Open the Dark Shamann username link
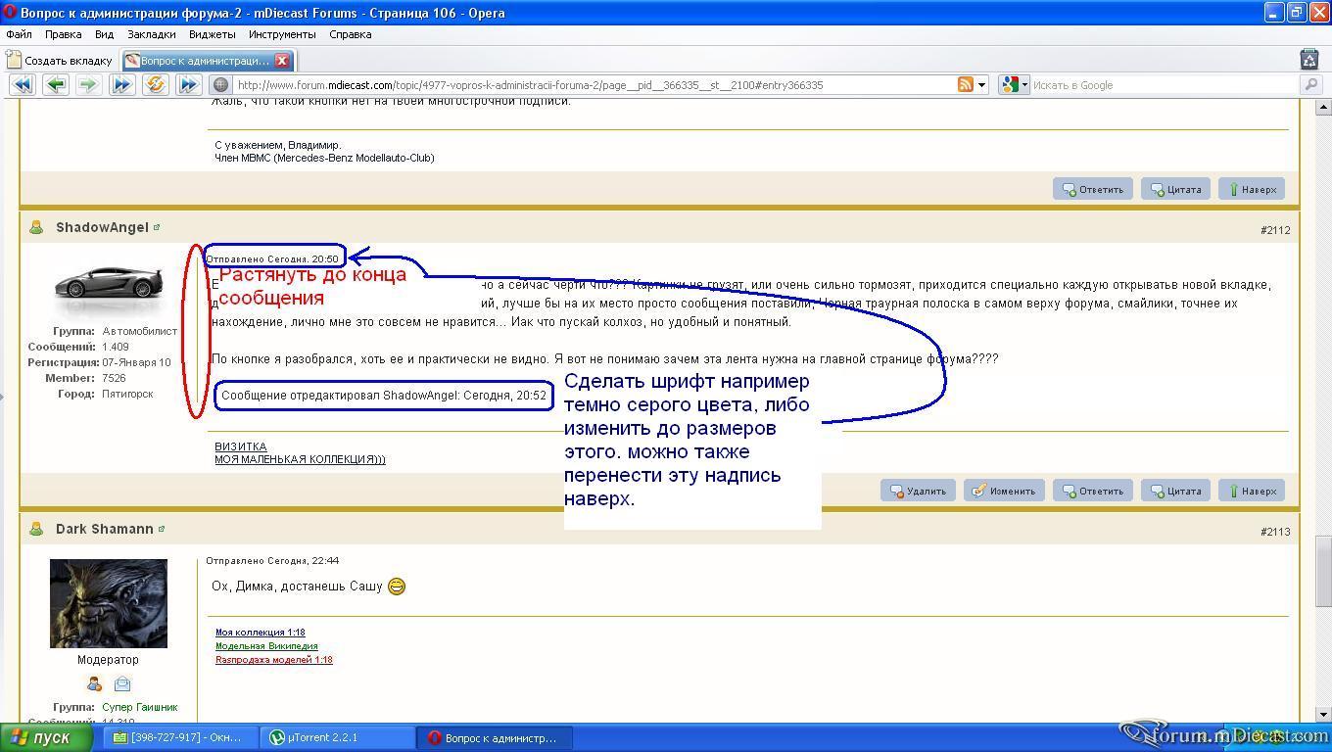 pos(105,529)
